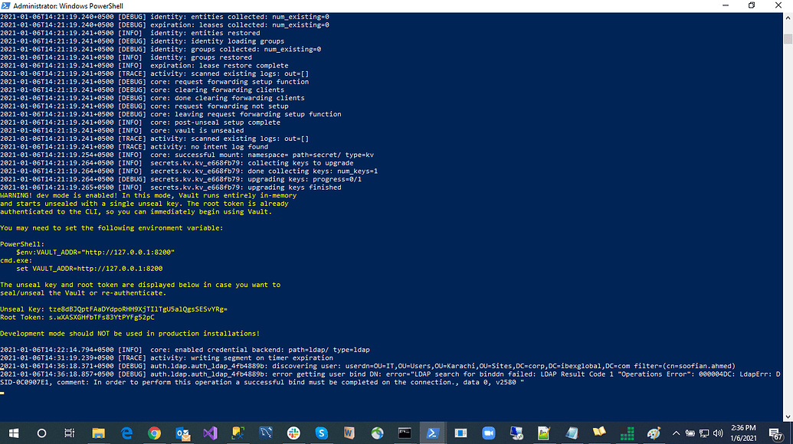Open Google Chrome from the taskbar
793x444 pixels.
(x=154, y=433)
